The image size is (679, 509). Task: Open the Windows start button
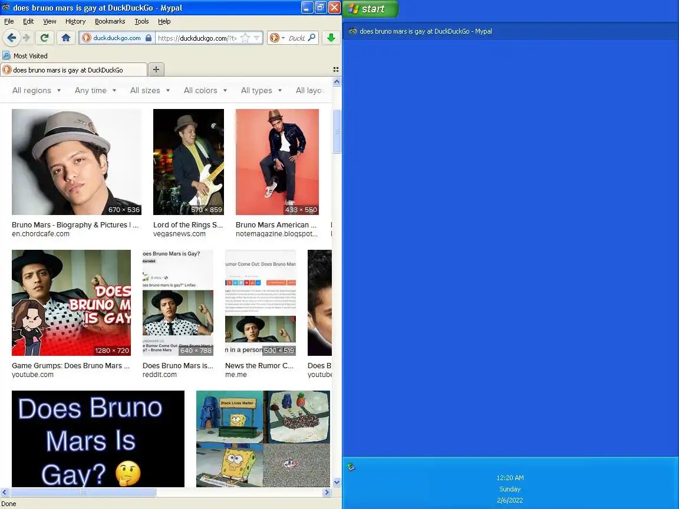tap(370, 9)
